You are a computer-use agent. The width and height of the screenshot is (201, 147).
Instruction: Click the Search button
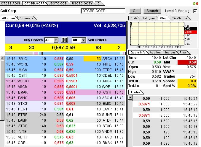click(152, 11)
